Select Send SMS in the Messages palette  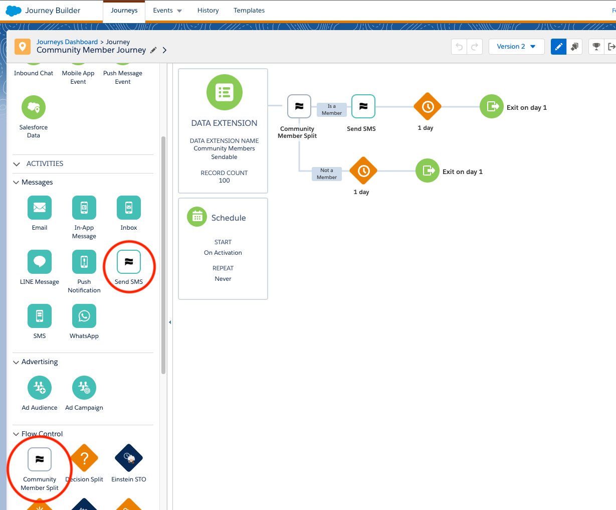(x=129, y=262)
